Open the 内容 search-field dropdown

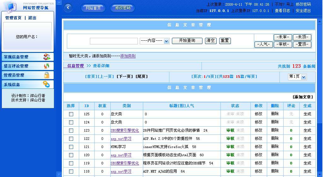pyautogui.click(x=167, y=41)
